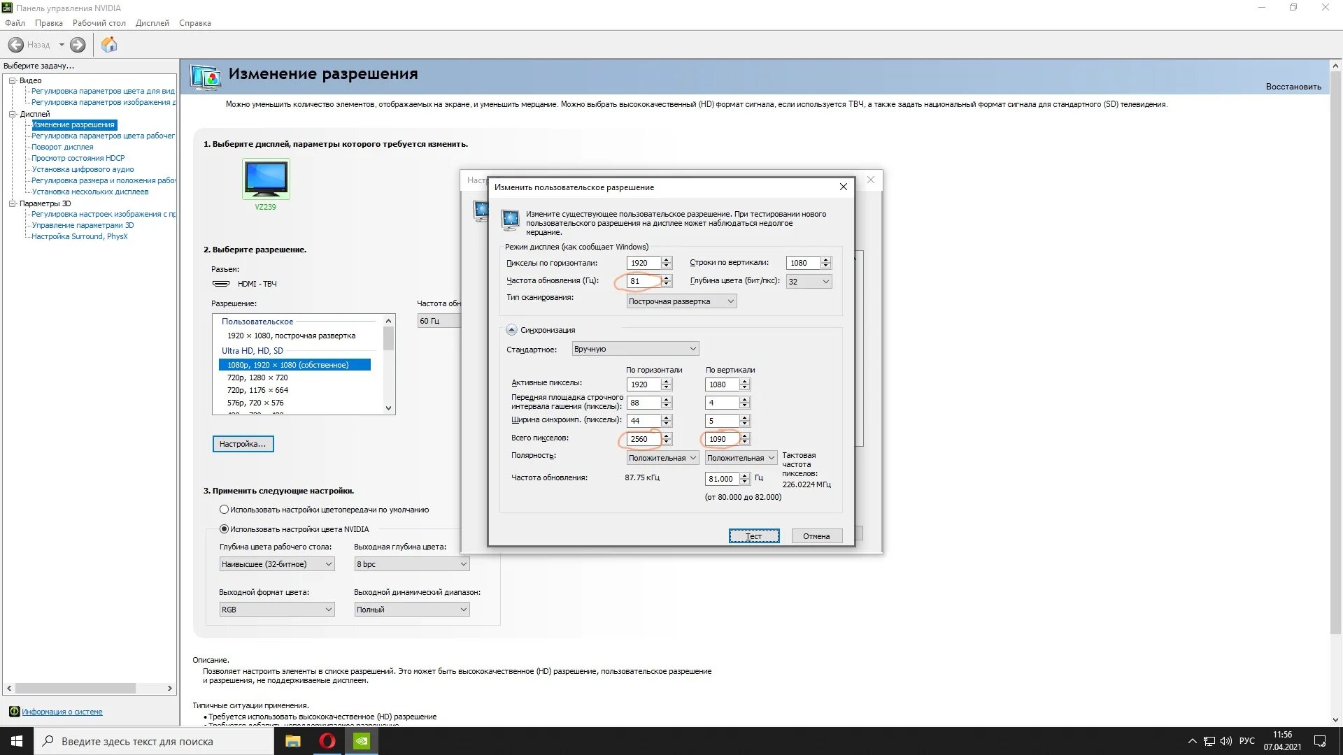Click the HDMI connector icon

pyautogui.click(x=221, y=284)
